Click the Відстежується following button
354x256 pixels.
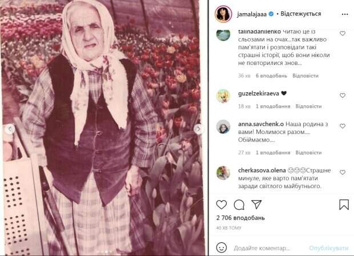coord(300,14)
